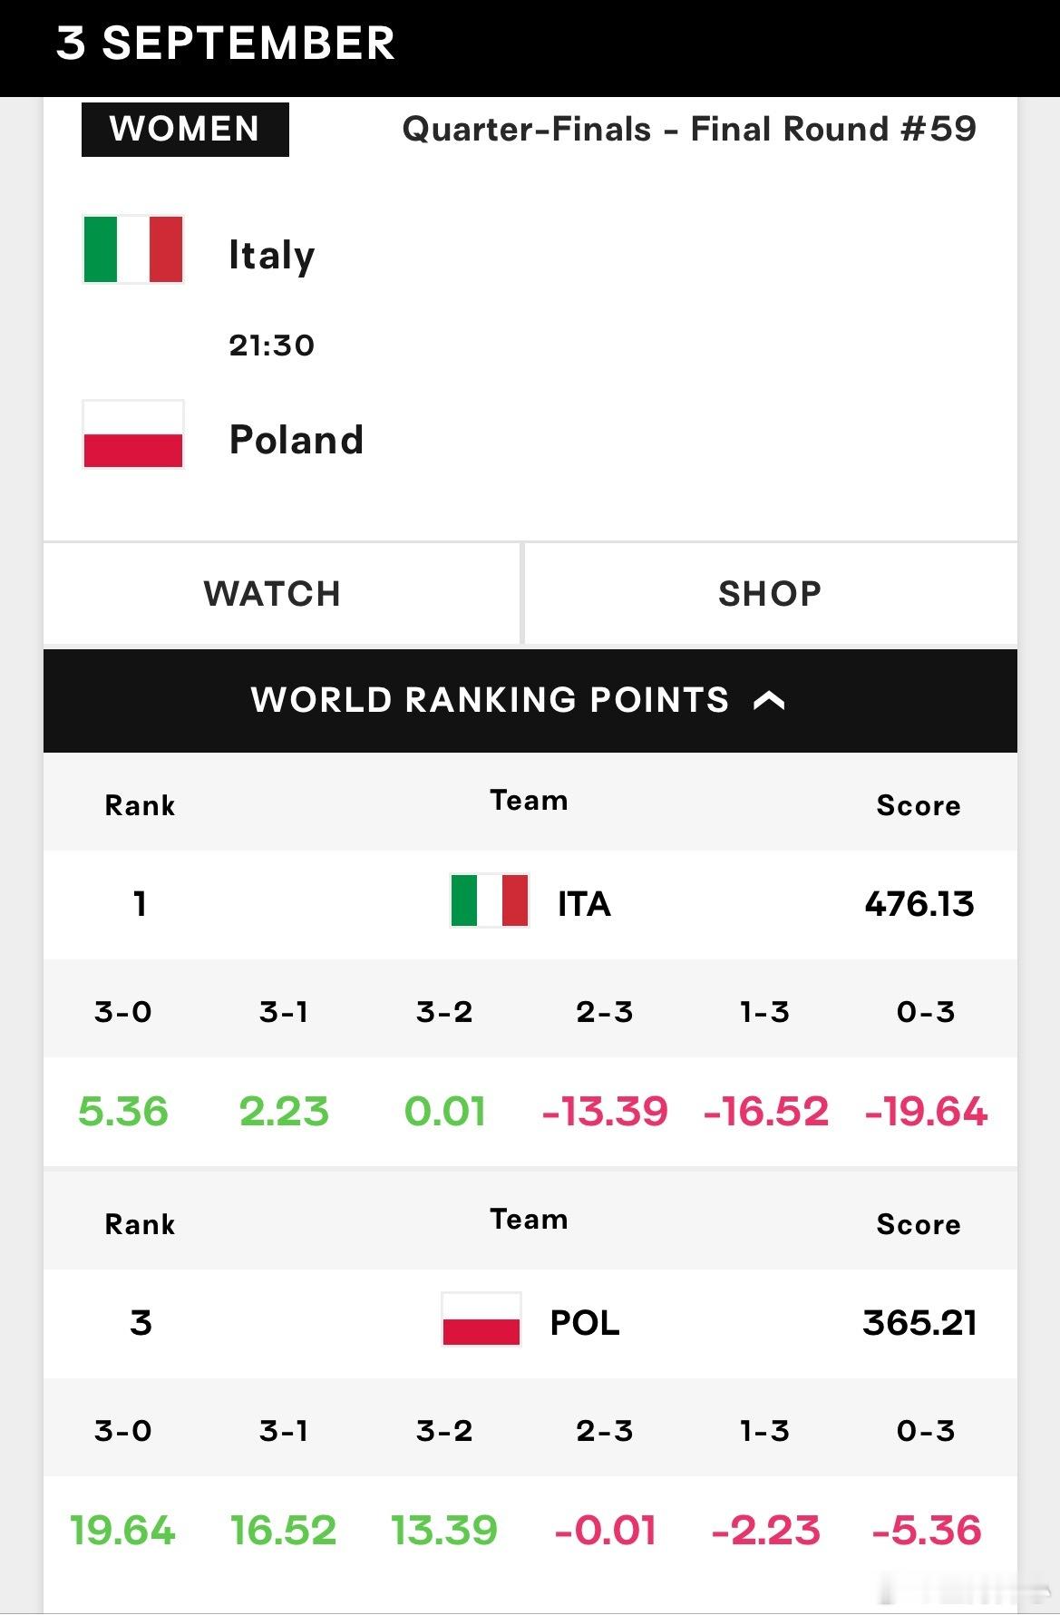Select Poland's 3-0 value 19.64
The image size is (1060, 1615).
(x=122, y=1531)
